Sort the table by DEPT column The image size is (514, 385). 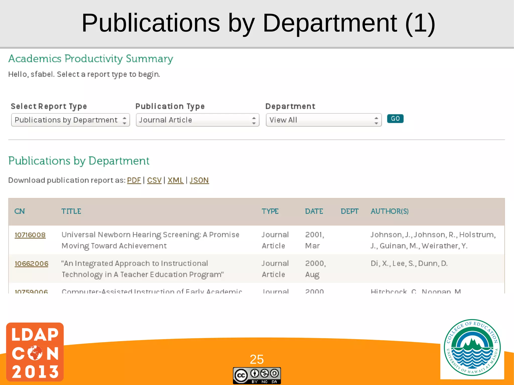click(x=349, y=211)
